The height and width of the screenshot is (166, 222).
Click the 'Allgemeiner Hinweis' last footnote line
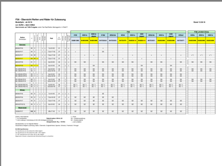pos(34,136)
